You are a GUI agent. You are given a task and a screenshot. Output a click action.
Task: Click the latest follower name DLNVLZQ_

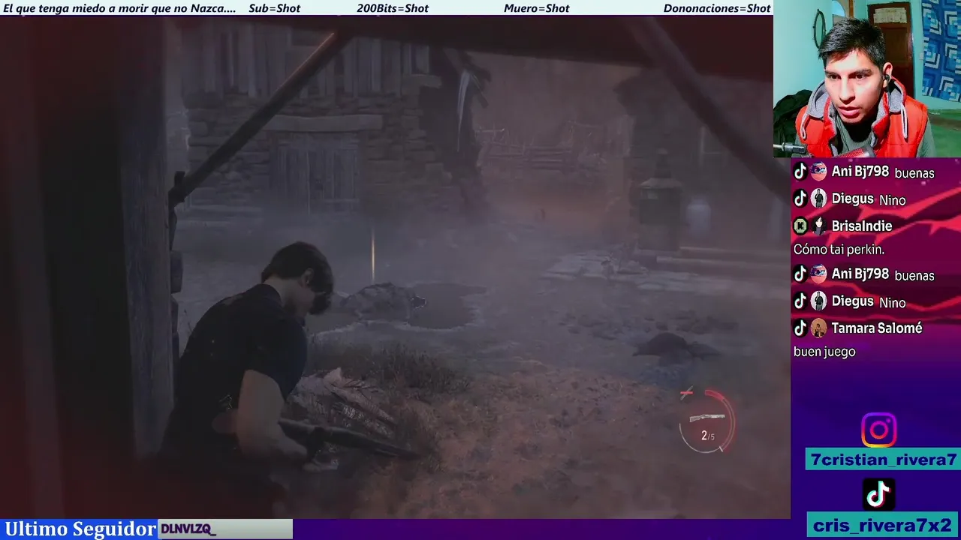click(x=188, y=529)
